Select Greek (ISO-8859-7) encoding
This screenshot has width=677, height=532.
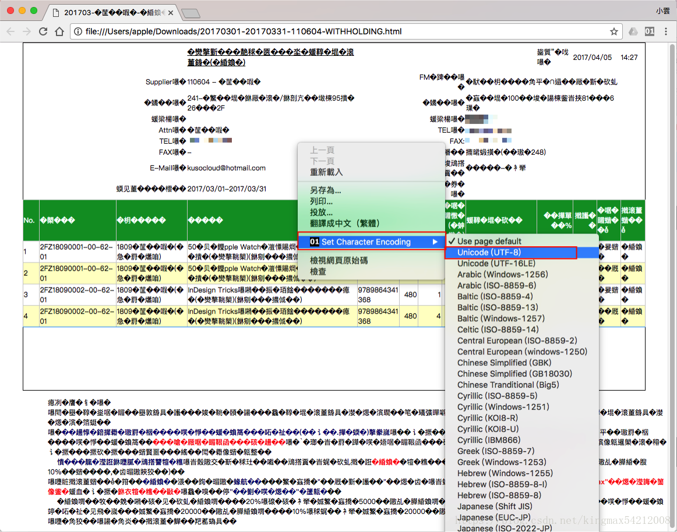pos(521,451)
